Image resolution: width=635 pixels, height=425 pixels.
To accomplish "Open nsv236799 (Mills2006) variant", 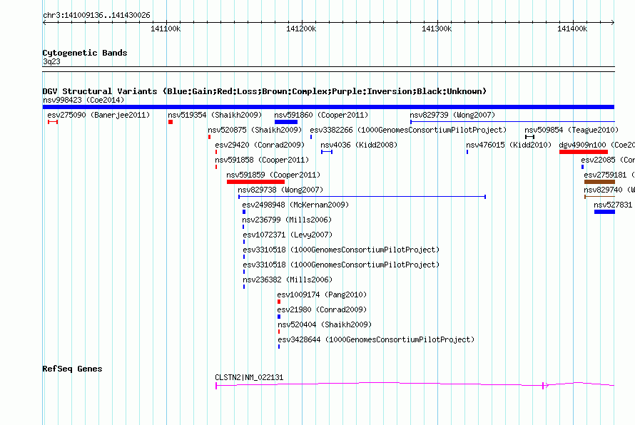I will click(x=287, y=220).
